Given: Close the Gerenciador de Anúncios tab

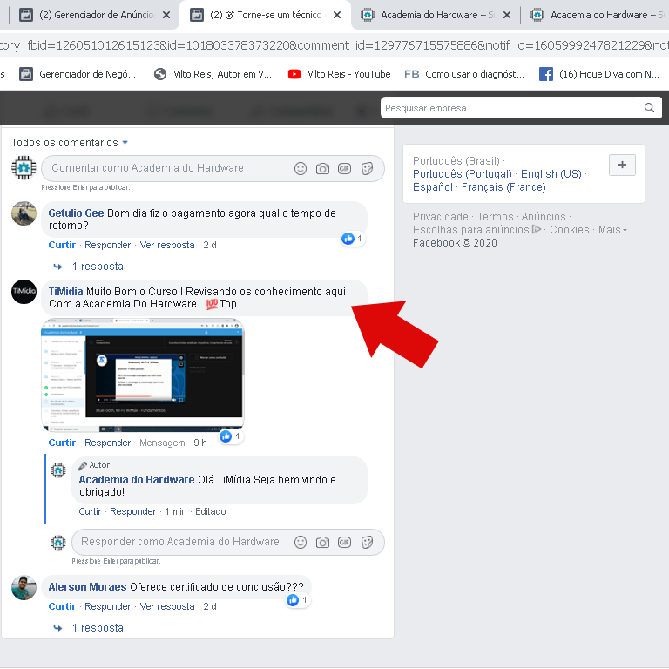Looking at the screenshot, I should 166,15.
